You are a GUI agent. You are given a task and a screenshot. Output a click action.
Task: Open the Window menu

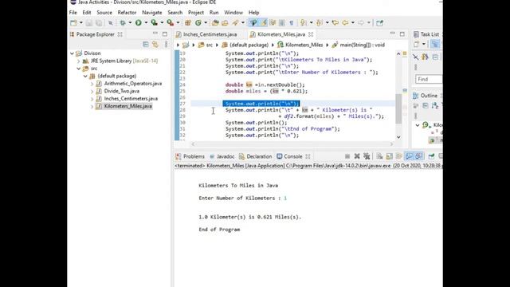(x=233, y=13)
